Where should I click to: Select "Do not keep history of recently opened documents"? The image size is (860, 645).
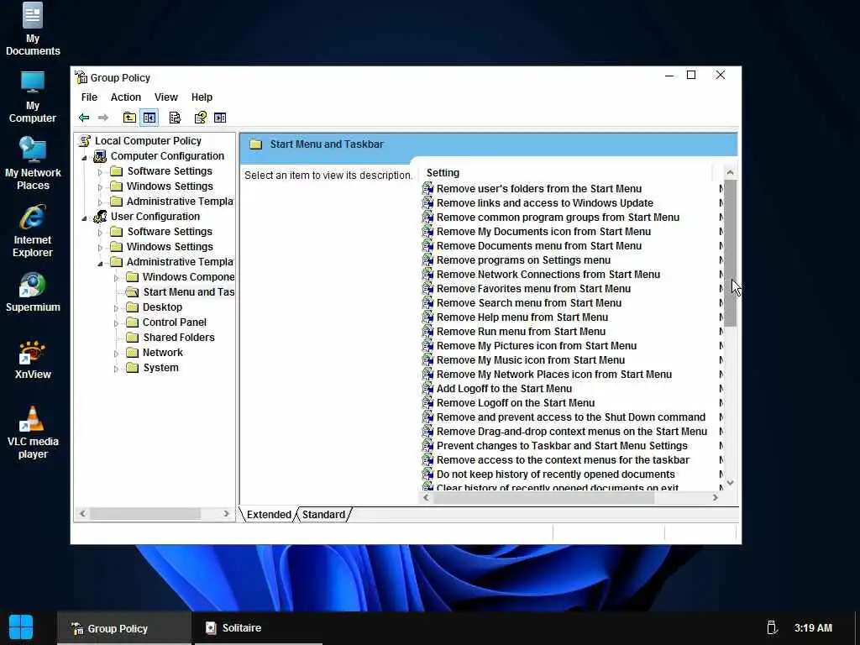pos(556,474)
